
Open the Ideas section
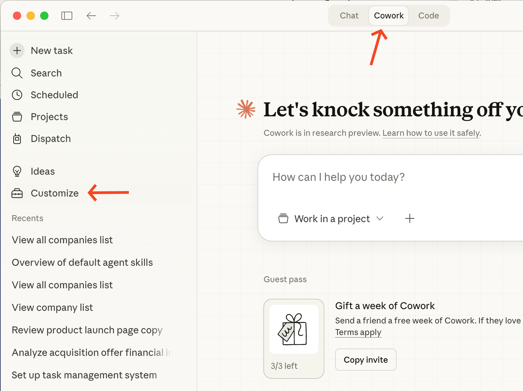[42, 171]
